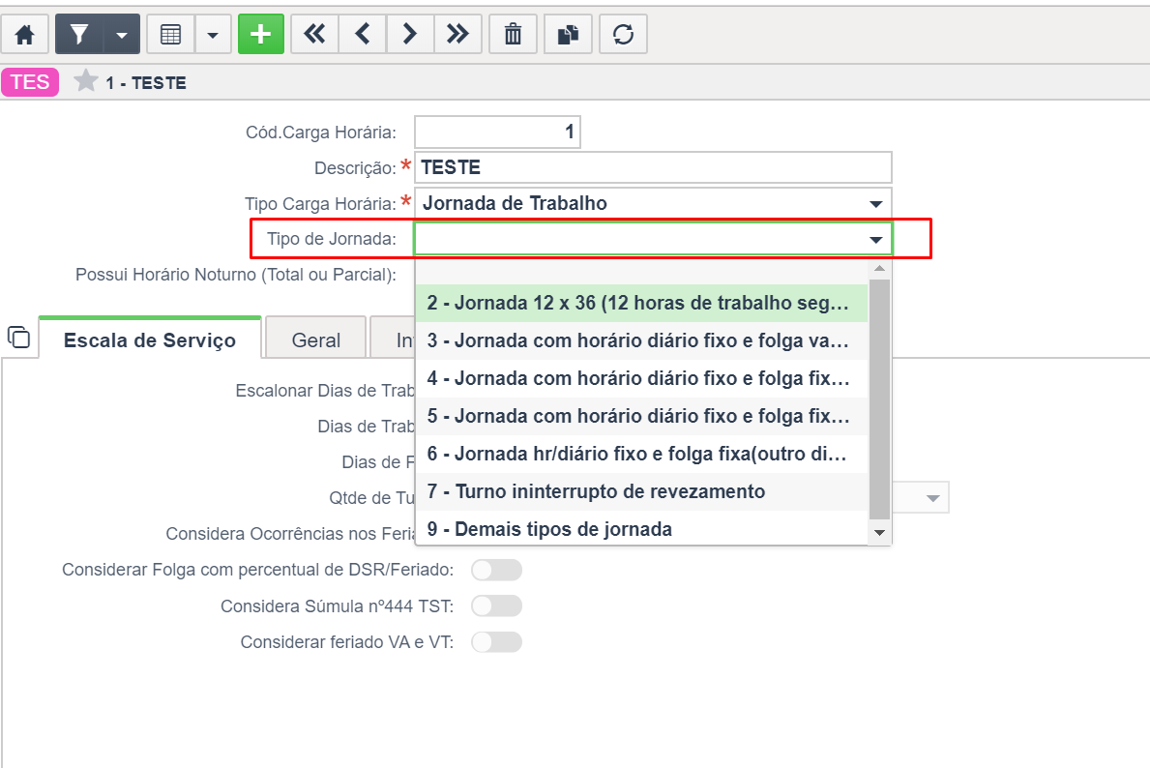Image resolution: width=1150 pixels, height=768 pixels.
Task: Refresh the screen using the refresh icon
Action: (623, 33)
